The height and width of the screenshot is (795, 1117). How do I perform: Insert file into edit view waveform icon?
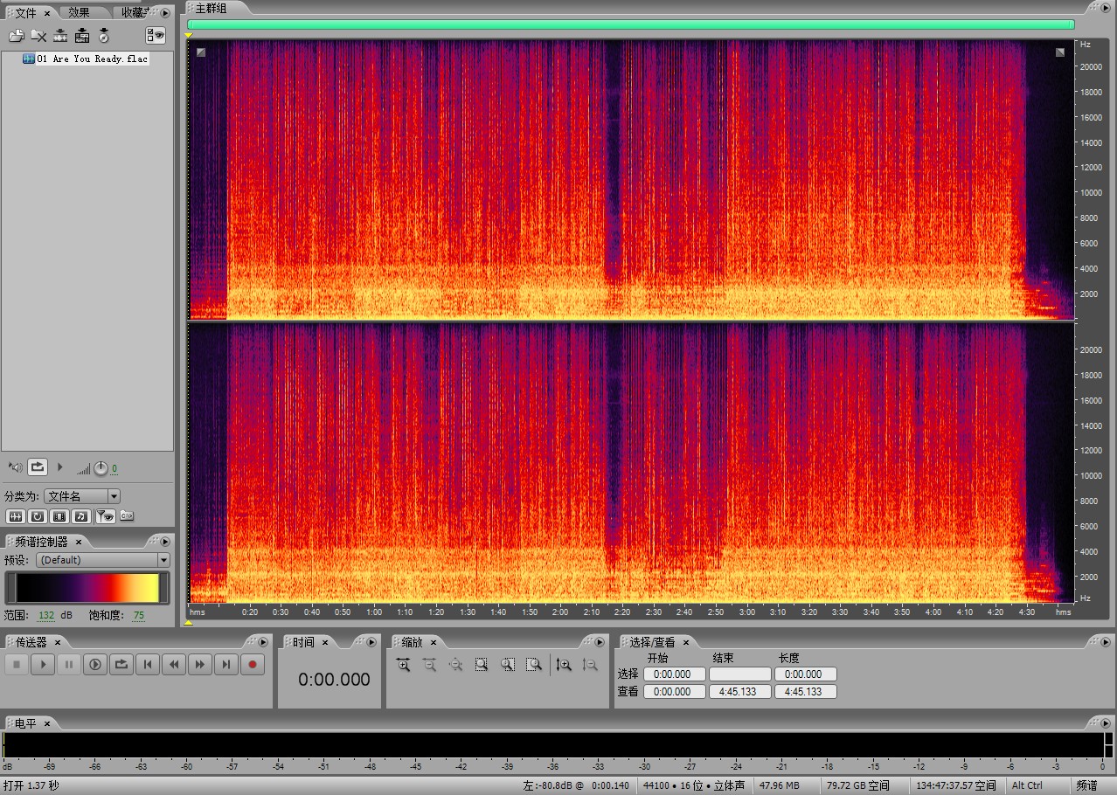(60, 36)
